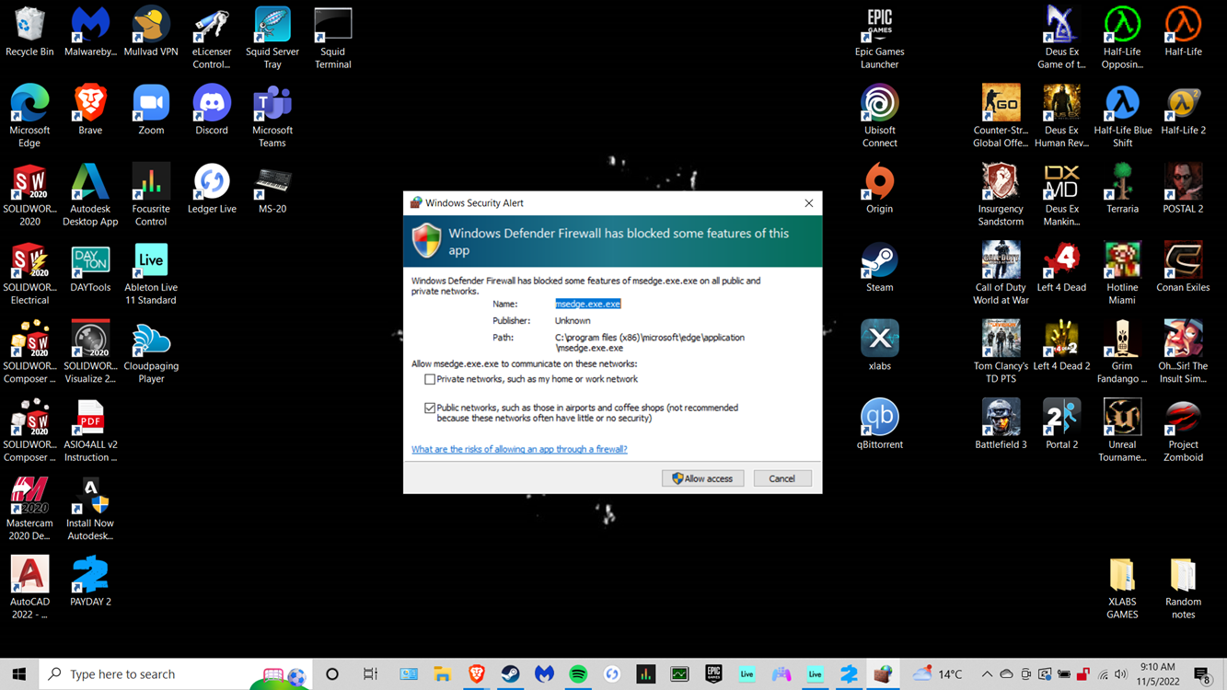Click the Spotify taskbar icon
The image size is (1227, 690).
point(578,674)
